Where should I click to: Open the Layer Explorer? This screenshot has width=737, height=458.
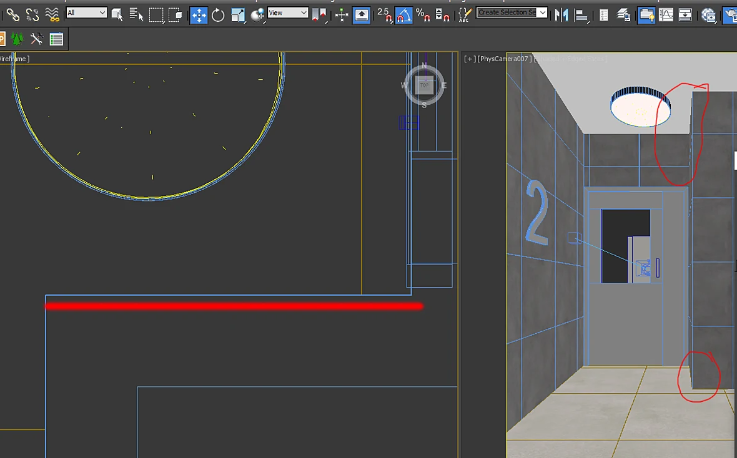(624, 15)
